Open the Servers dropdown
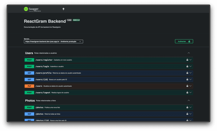 click(53, 42)
